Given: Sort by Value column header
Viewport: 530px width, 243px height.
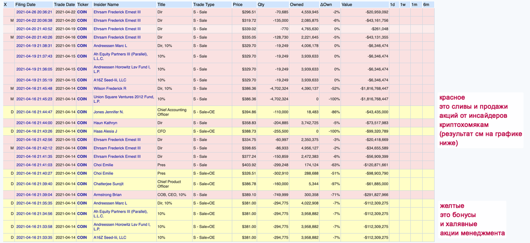Looking at the screenshot, I should coord(347,4).
